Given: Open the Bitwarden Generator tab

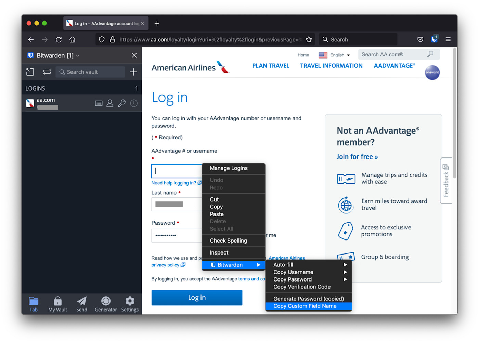Looking at the screenshot, I should coord(106,303).
